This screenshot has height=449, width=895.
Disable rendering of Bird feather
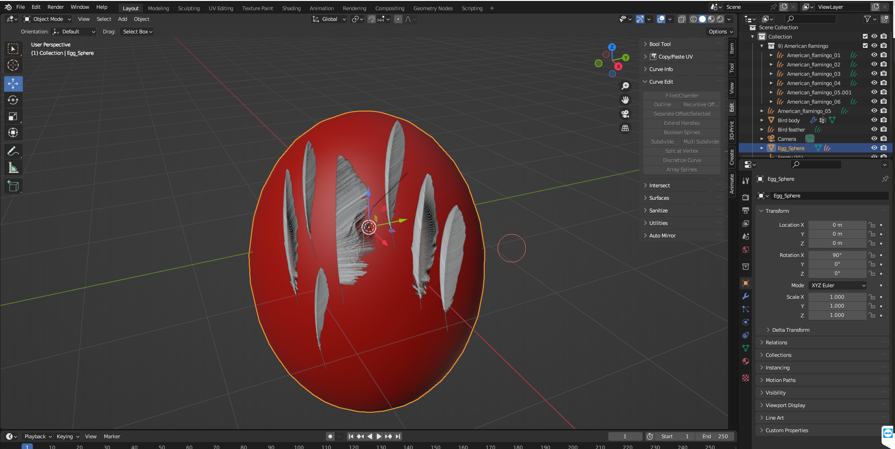point(884,129)
